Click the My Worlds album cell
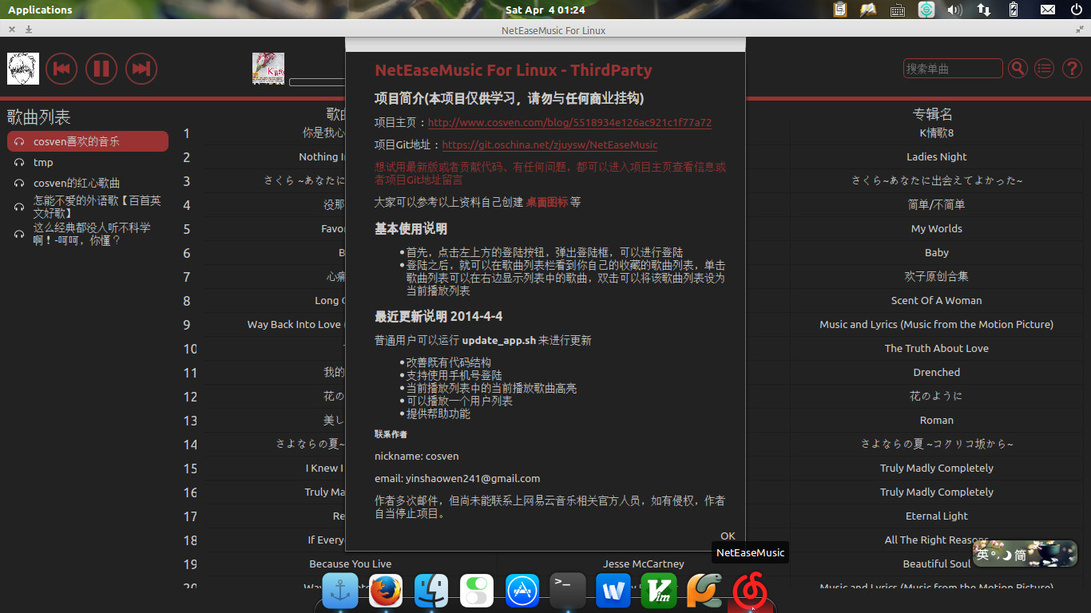1091x613 pixels. pos(936,228)
